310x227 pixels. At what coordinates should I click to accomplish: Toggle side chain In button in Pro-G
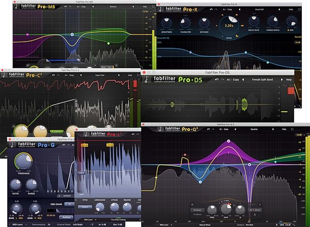click(69, 204)
